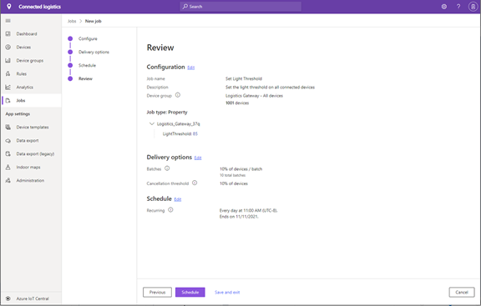
Task: Open settings gear in top bar
Action: click(444, 7)
